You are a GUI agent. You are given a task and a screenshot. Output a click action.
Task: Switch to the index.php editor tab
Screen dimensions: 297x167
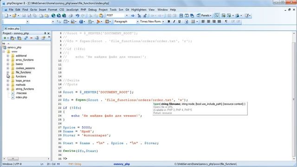tap(12, 29)
